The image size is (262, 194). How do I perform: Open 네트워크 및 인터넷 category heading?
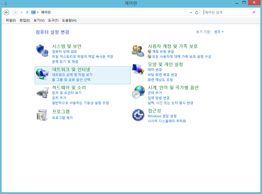tap(71, 70)
